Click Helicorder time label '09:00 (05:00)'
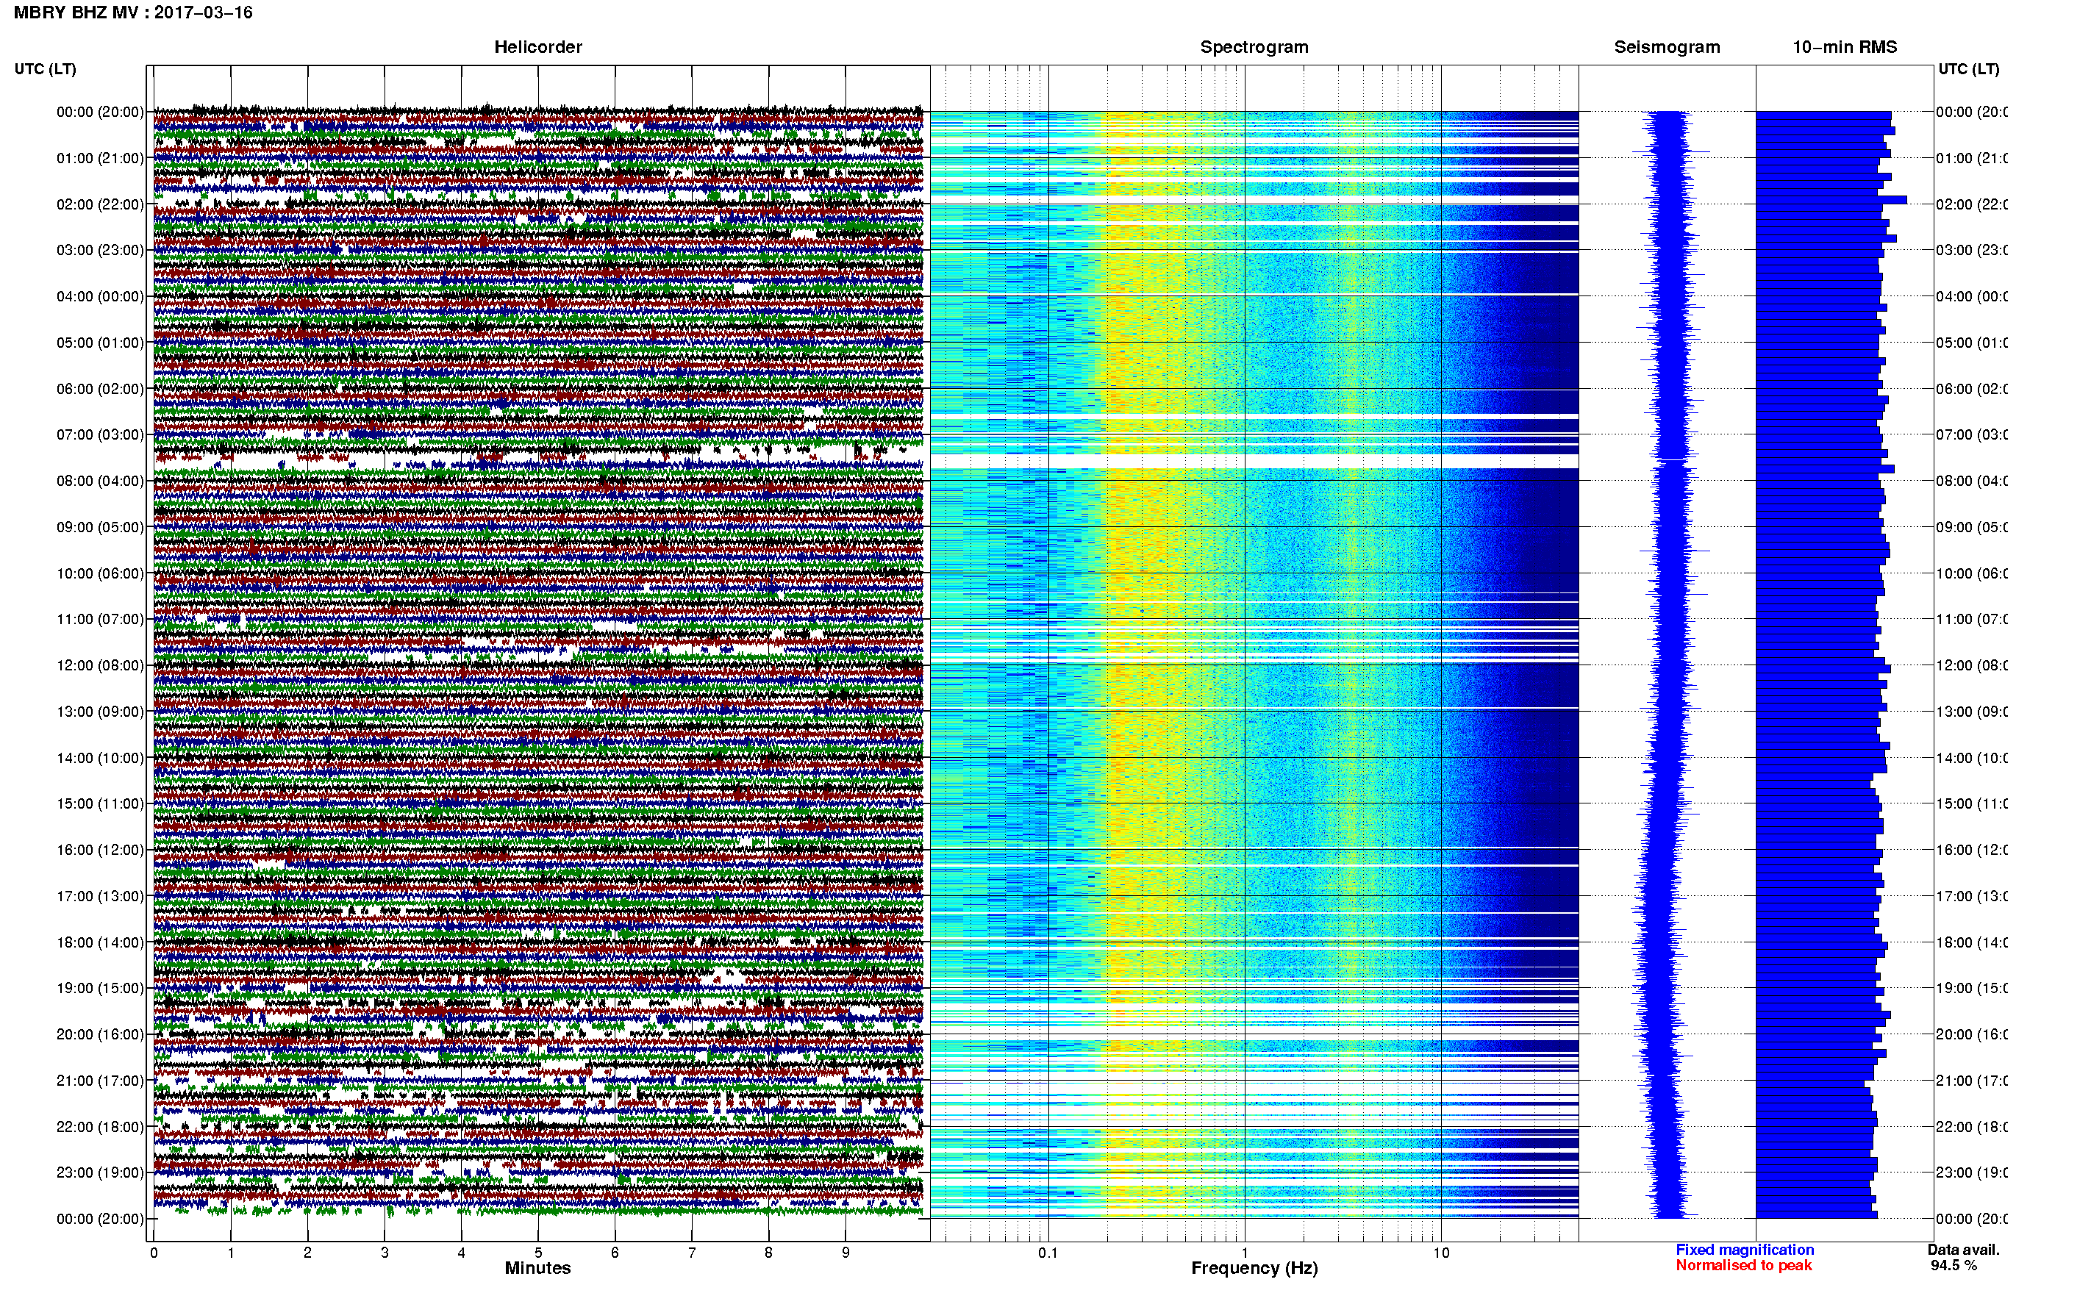This screenshot has width=2091, height=1307. tap(100, 527)
